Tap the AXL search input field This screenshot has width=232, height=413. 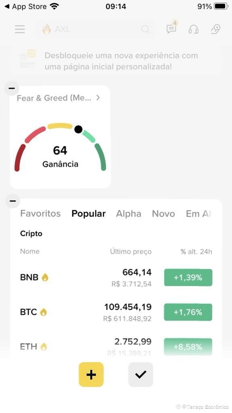(x=95, y=29)
